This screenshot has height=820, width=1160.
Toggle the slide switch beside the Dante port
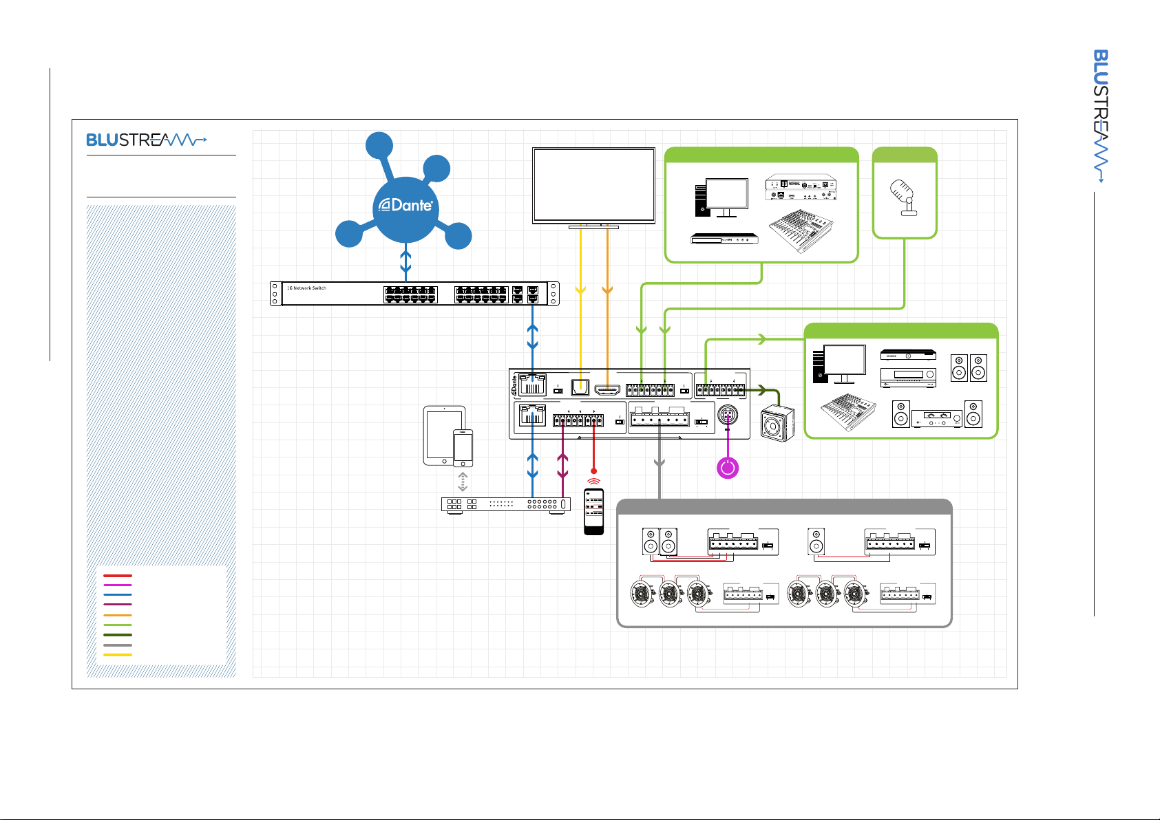pos(558,391)
